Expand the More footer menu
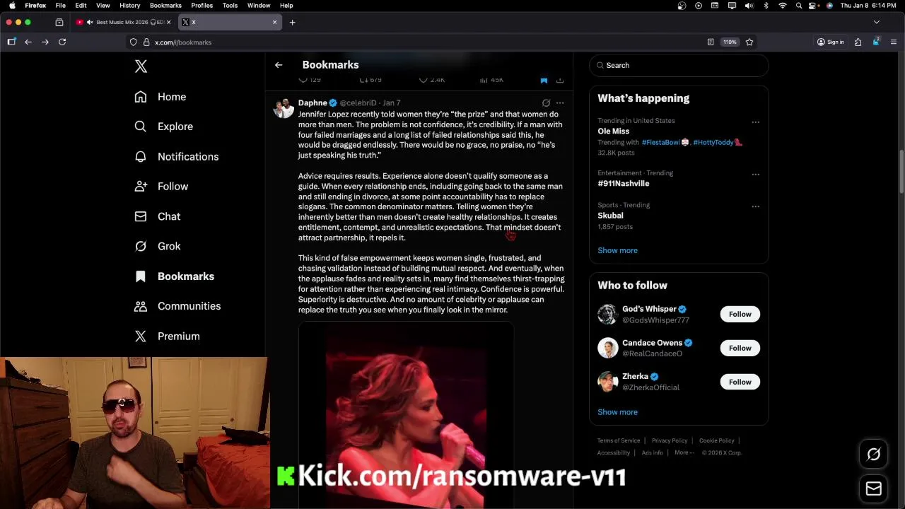905x509 pixels. click(x=684, y=452)
